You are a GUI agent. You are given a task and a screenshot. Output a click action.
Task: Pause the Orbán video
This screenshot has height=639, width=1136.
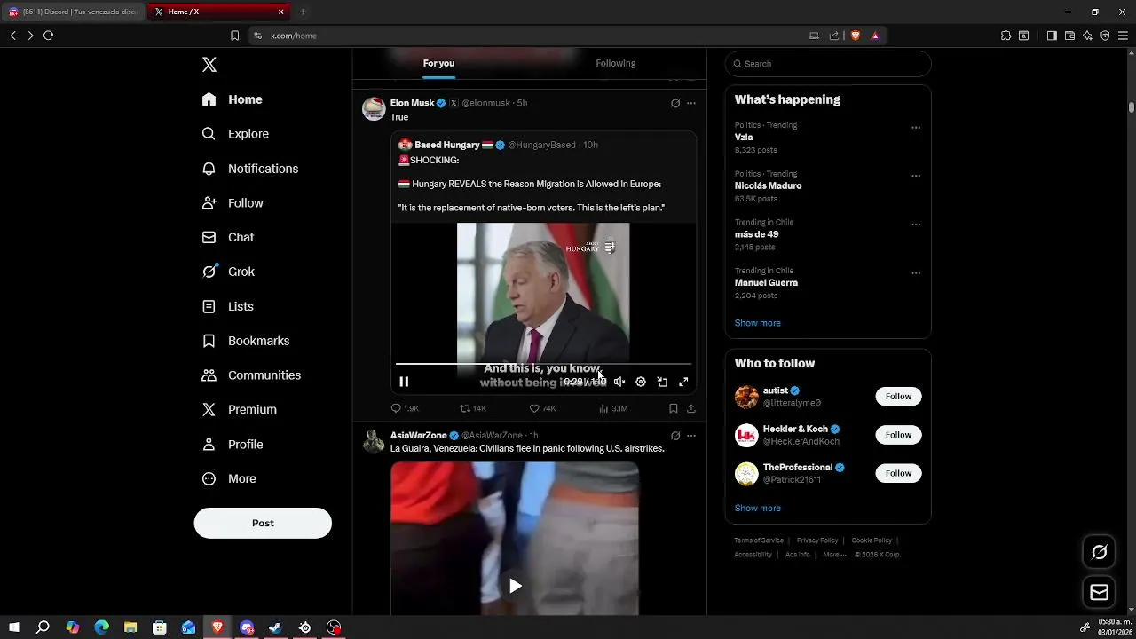404,382
